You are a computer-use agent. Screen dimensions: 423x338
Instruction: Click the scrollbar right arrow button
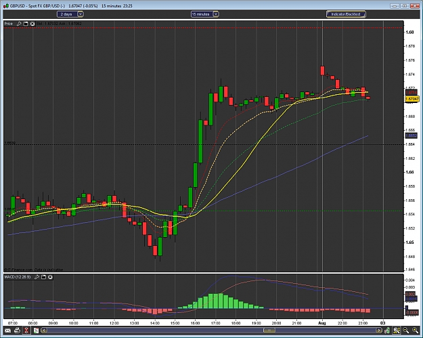click(379, 330)
